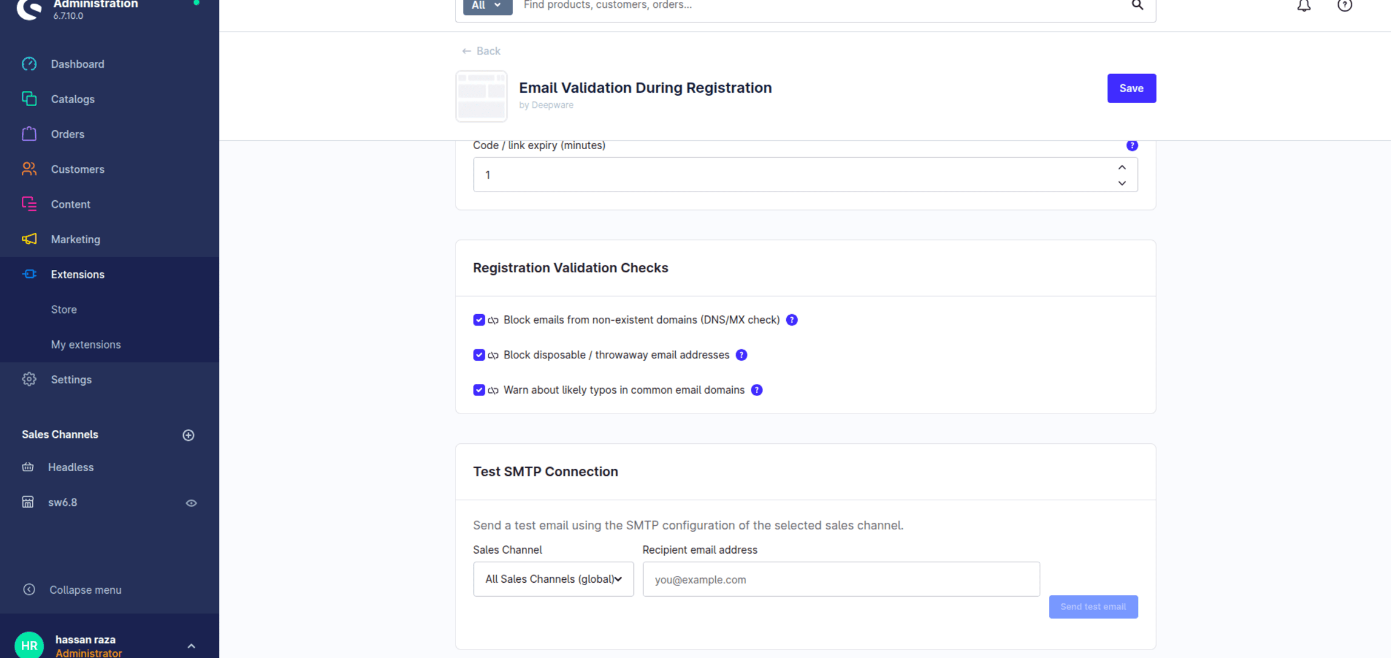This screenshot has height=658, width=1391.
Task: Uncheck Block emails from non-existent domains
Action: 479,320
